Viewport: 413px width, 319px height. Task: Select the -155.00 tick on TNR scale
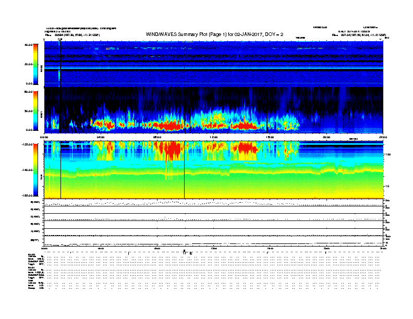[x=28, y=195]
